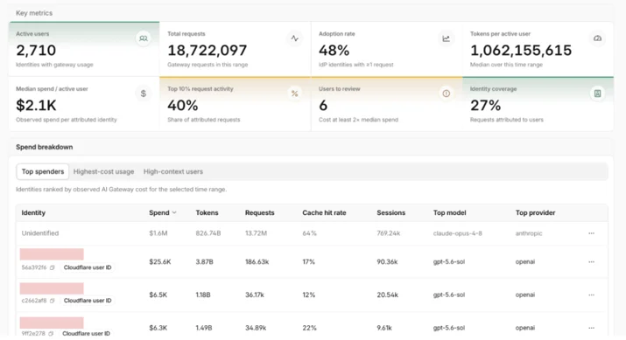Click the $1.6M spend value
626x340 pixels.
coord(158,233)
